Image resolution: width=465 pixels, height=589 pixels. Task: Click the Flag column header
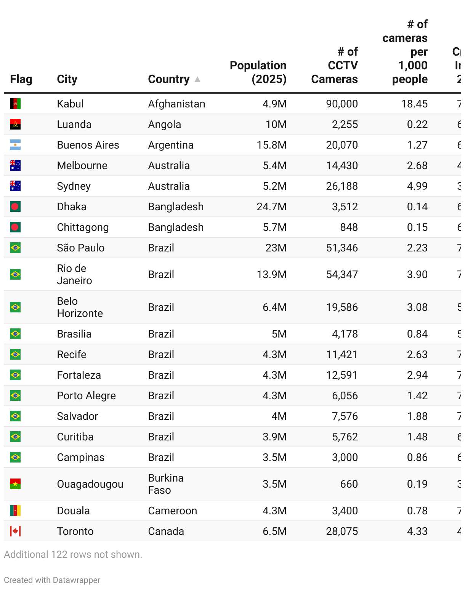21,79
